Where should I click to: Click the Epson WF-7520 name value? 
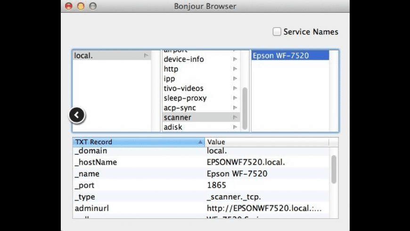[237, 173]
